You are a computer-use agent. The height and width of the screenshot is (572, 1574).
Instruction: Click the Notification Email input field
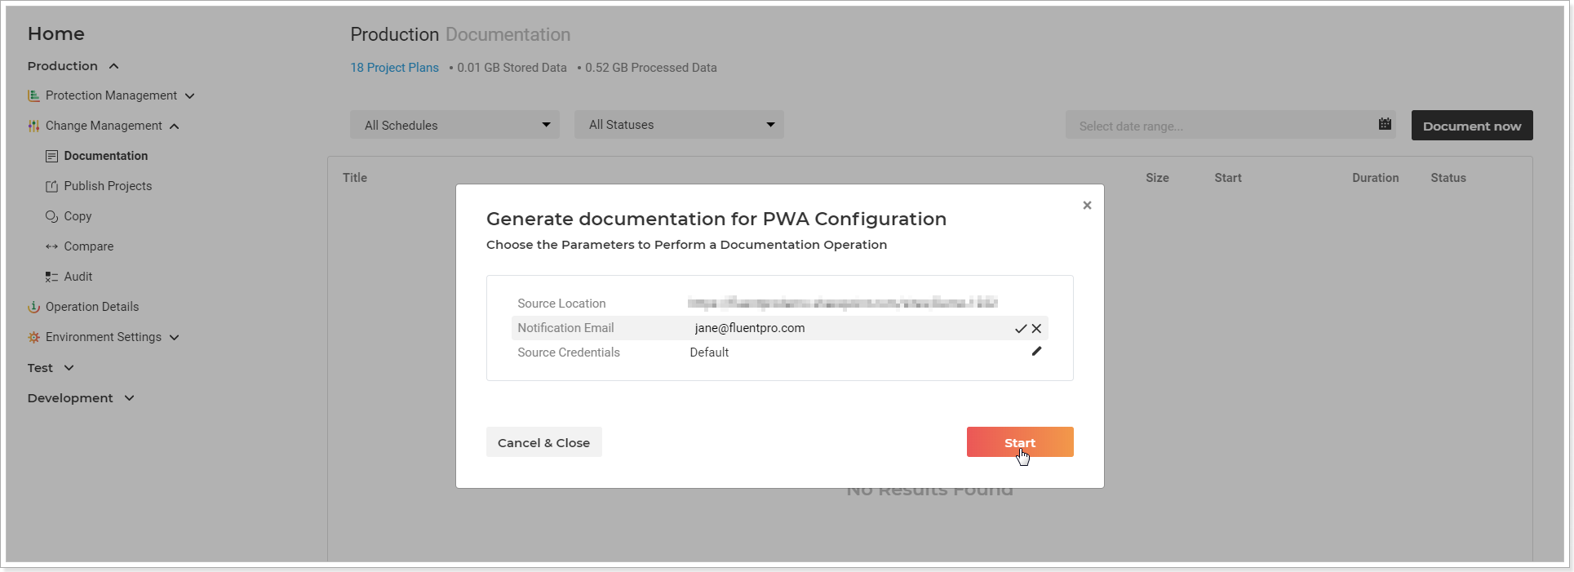849,328
